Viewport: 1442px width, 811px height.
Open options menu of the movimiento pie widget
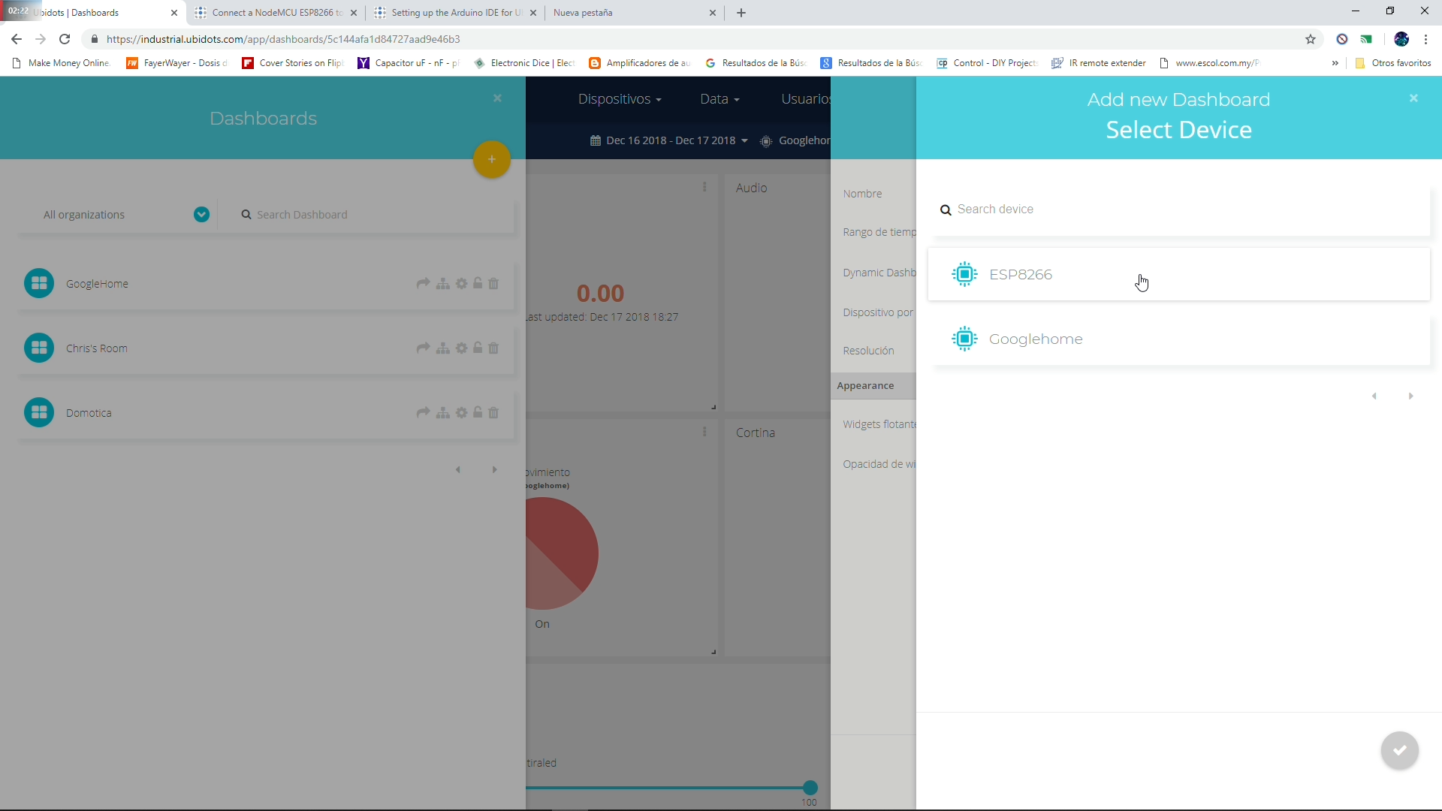[x=704, y=432]
